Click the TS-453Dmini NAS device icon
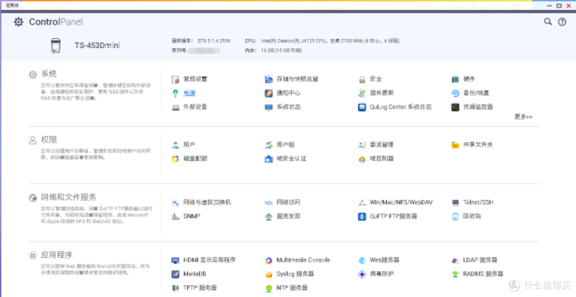This screenshot has width=576, height=297. click(x=55, y=45)
